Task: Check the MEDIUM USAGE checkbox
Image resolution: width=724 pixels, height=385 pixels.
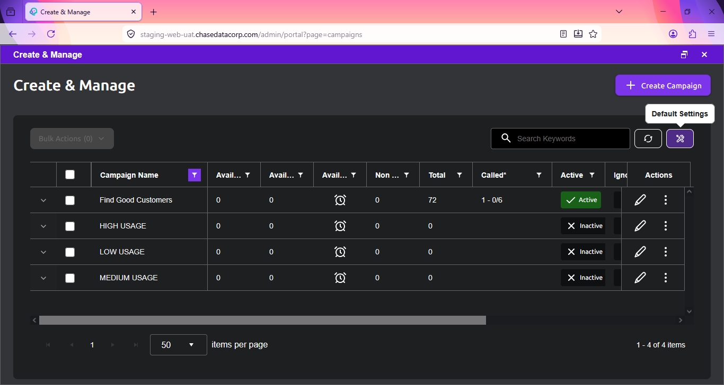Action: coord(70,278)
